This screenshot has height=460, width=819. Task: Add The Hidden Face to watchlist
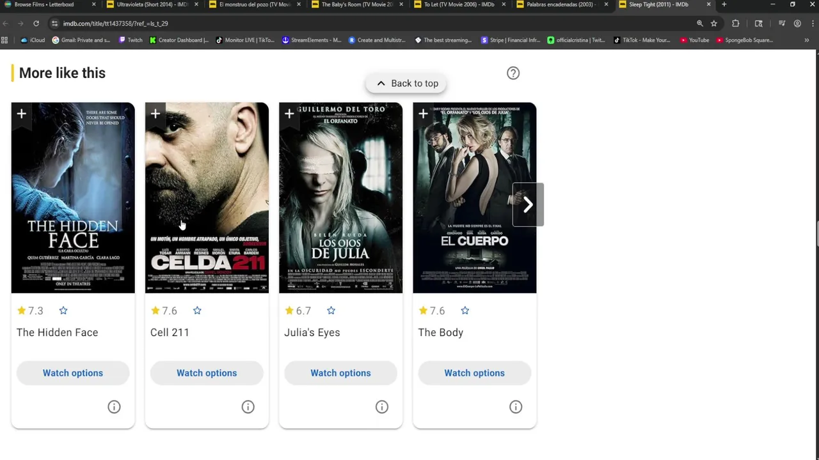(x=21, y=114)
